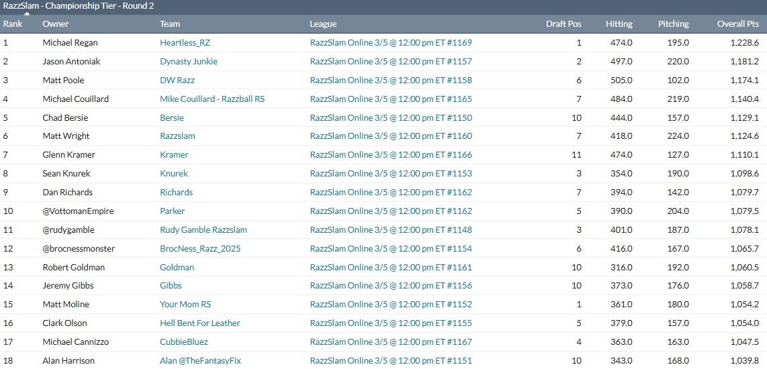The height and width of the screenshot is (369, 767).
Task: Open league #1151 link
Action: [391, 361]
